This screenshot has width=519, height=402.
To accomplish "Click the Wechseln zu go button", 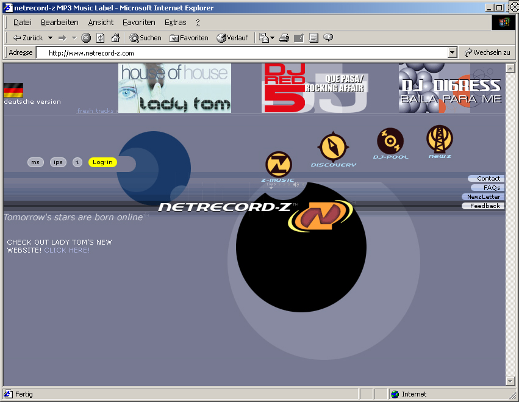I will (x=487, y=52).
